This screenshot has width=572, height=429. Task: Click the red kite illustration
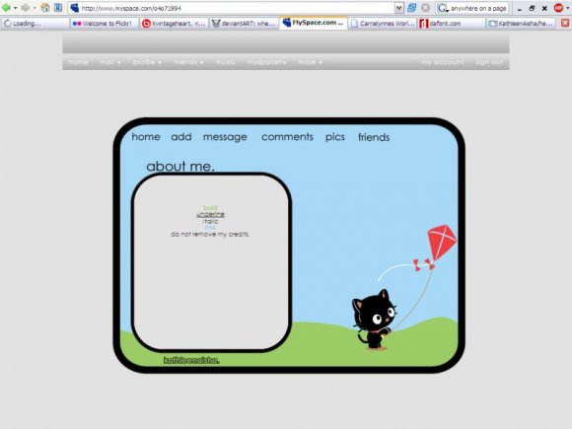tap(442, 242)
